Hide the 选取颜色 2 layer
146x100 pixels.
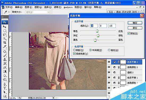(109, 67)
